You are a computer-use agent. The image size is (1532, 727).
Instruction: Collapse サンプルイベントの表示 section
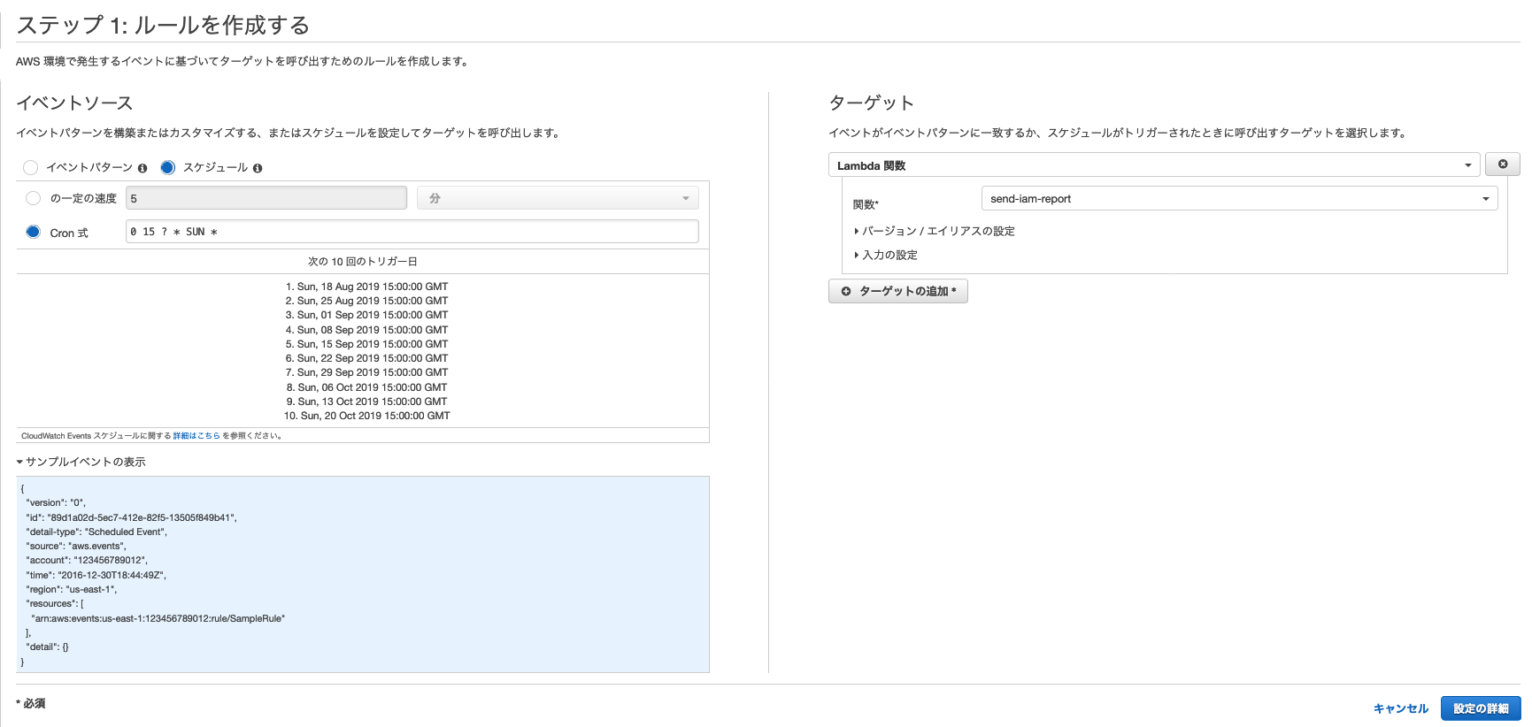(x=81, y=462)
